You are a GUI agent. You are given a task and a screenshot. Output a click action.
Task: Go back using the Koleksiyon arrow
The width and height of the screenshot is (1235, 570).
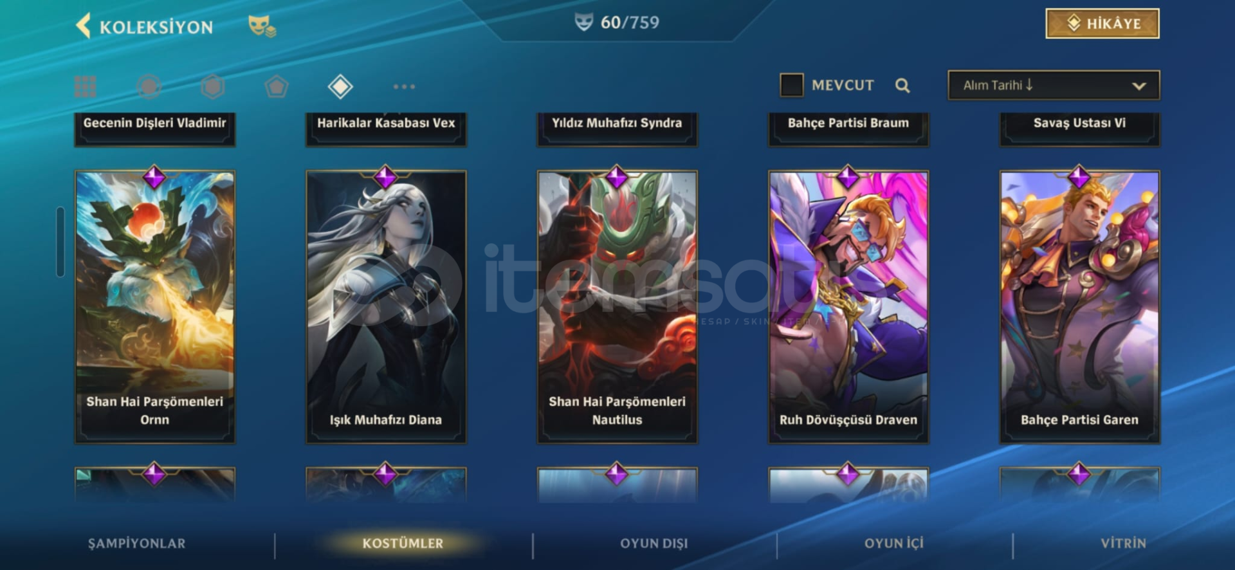click(x=84, y=26)
